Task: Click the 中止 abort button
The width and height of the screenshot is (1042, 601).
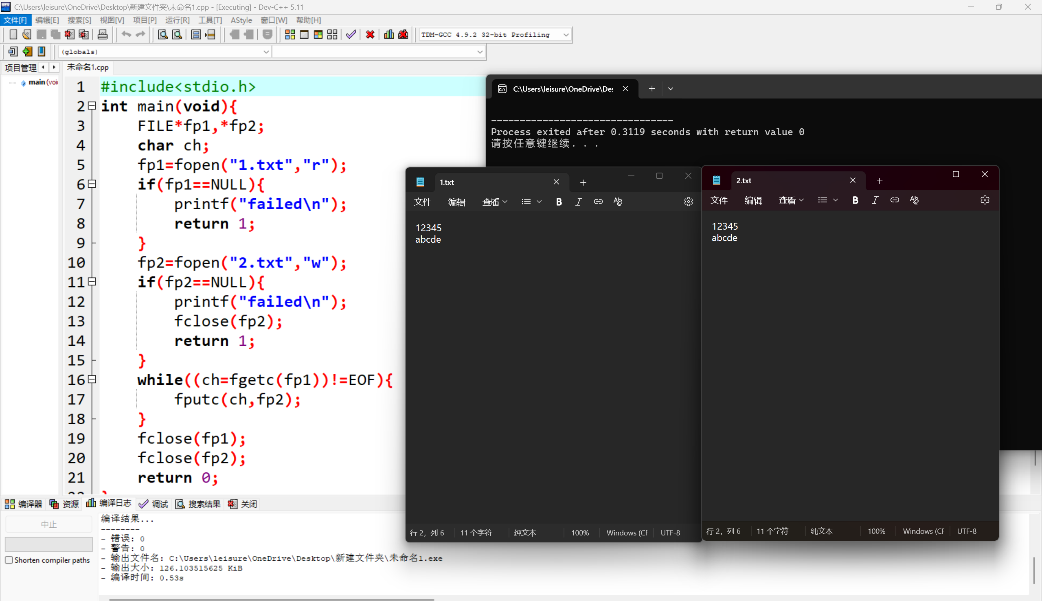Action: [49, 524]
